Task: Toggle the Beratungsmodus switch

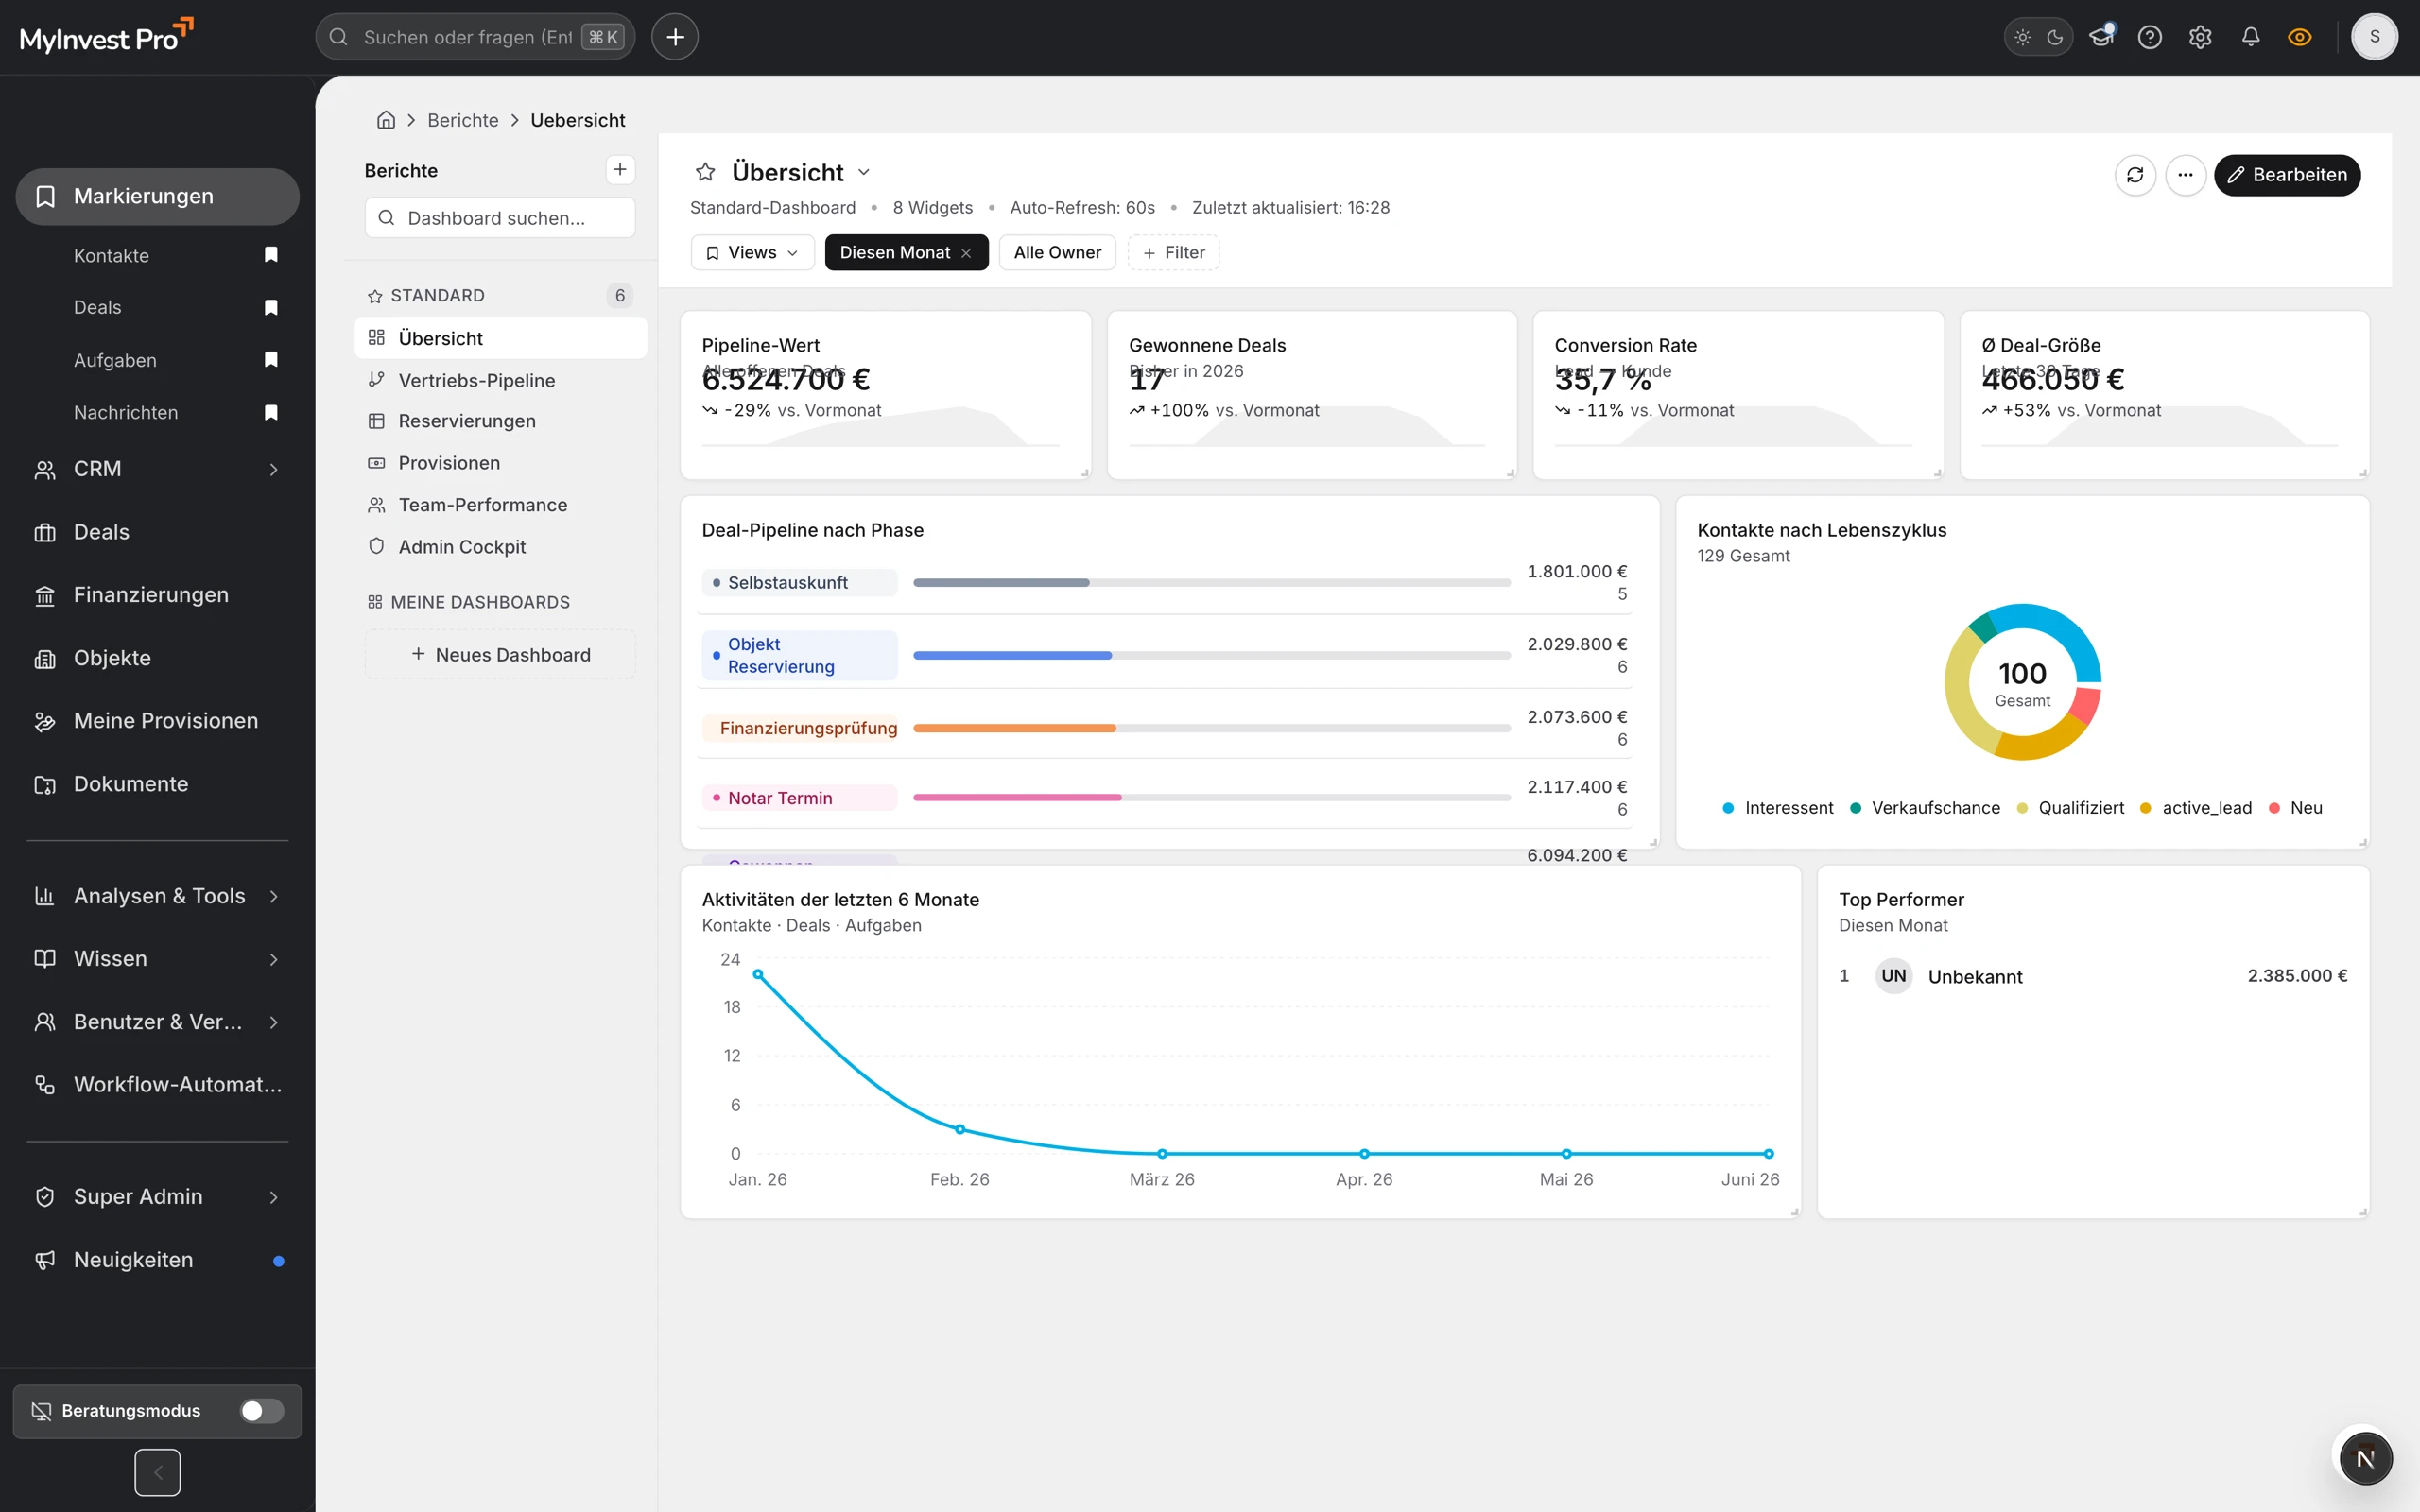Action: pos(262,1411)
